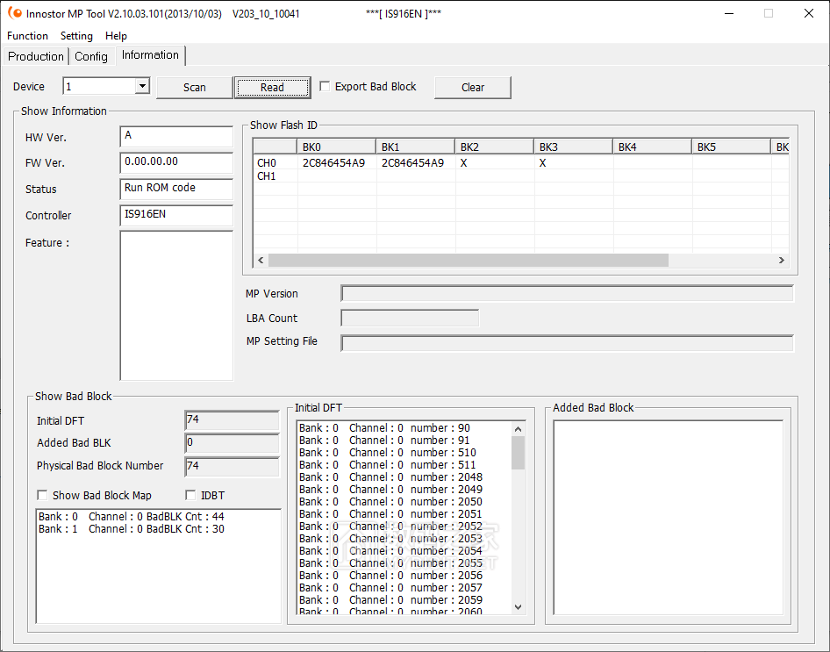Switch to the Config tab
This screenshot has width=830, height=652.
91,56
